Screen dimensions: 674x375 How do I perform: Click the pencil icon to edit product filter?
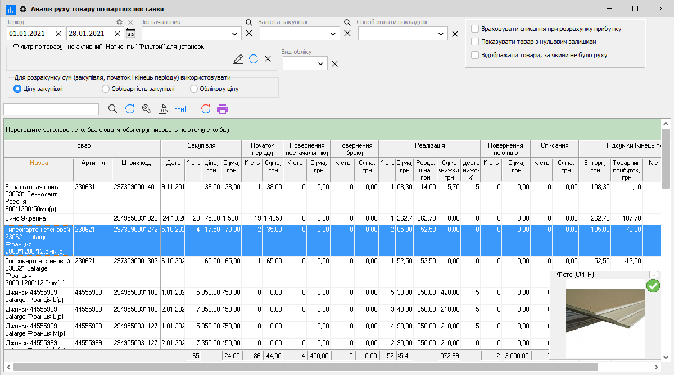238,59
